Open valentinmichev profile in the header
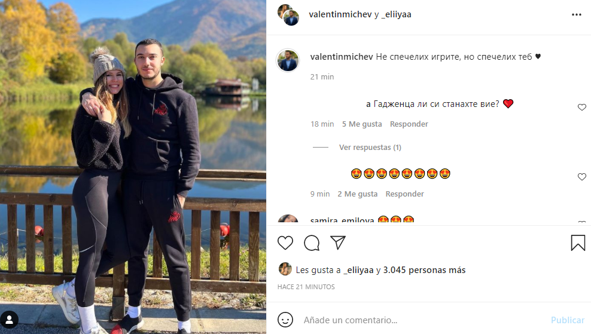 (340, 14)
